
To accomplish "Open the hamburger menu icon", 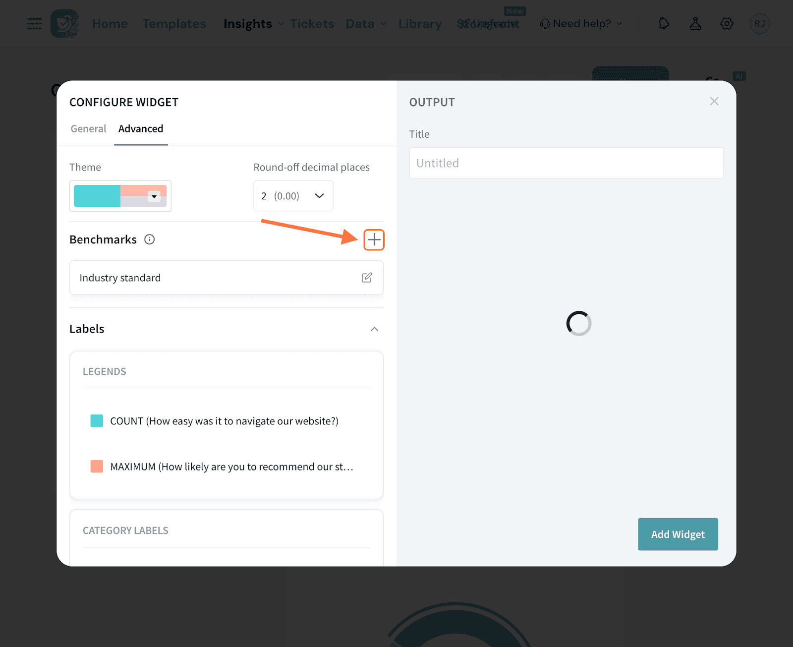I will tap(34, 23).
